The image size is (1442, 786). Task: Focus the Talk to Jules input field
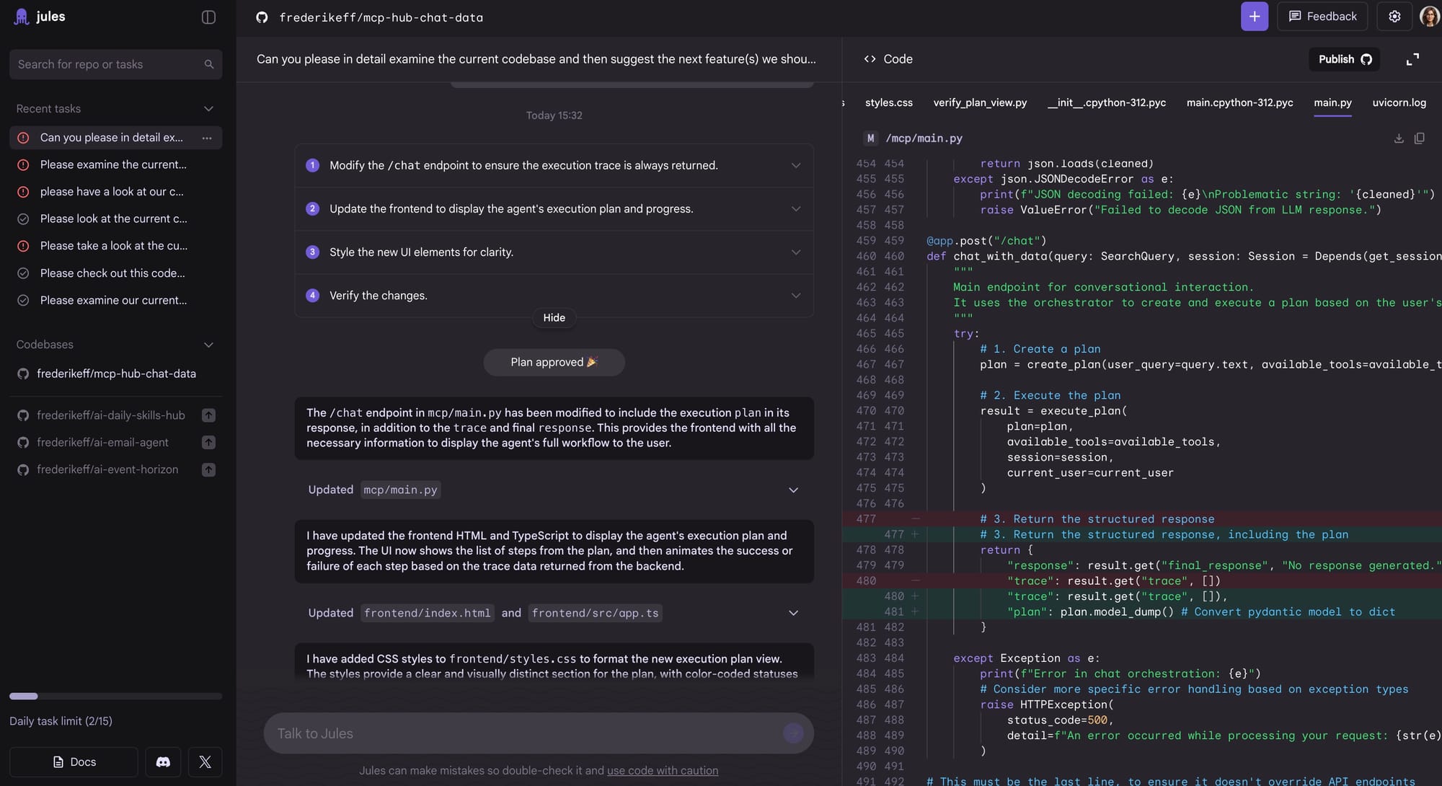526,733
